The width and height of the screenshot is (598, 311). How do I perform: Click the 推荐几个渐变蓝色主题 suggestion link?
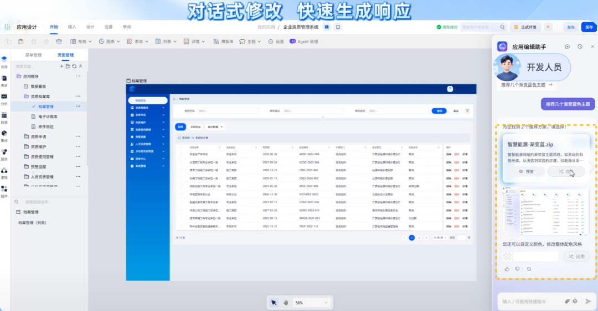(527, 85)
